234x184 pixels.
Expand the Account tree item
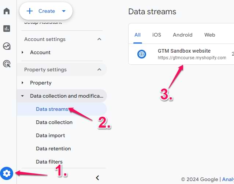[x=23, y=52]
